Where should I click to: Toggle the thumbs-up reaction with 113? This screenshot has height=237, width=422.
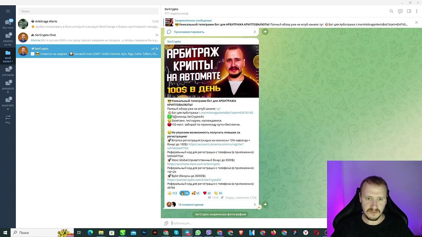(x=172, y=193)
